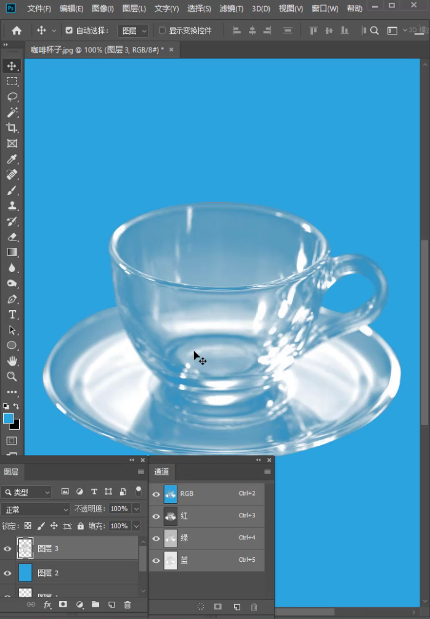Select the Magic Wand tool
The image size is (430, 619).
click(x=12, y=112)
